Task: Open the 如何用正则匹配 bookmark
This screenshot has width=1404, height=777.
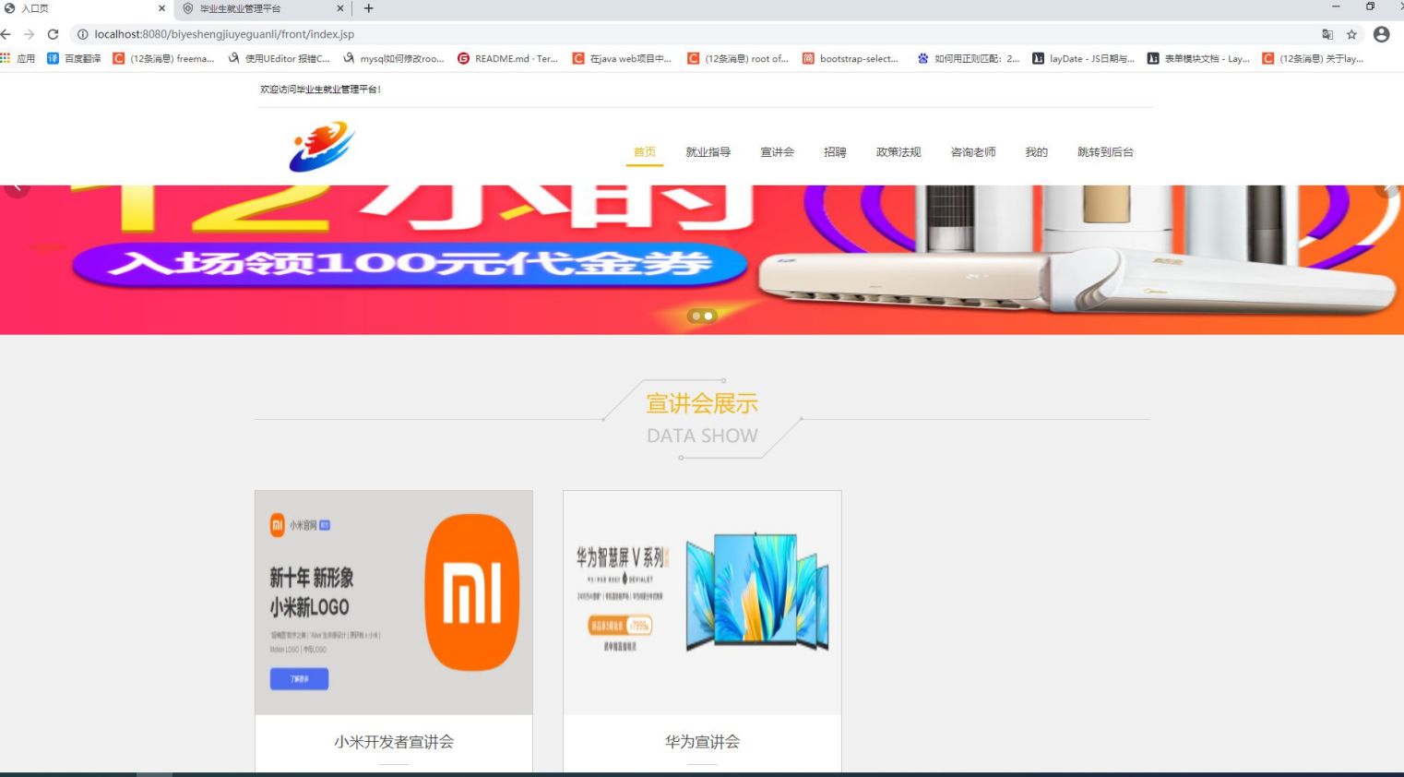Action: [969, 58]
